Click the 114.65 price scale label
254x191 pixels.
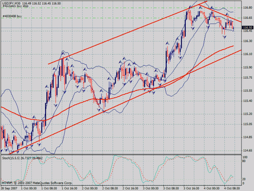247,150
